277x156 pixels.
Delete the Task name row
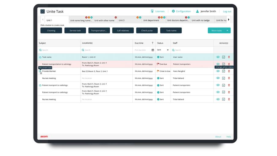(229, 57)
